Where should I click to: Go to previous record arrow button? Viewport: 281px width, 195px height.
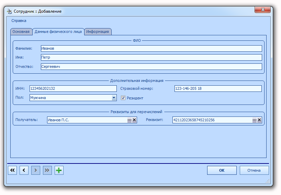coord(24,170)
